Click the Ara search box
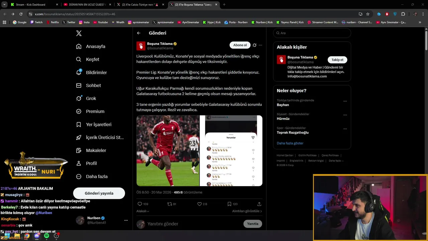 click(x=312, y=33)
